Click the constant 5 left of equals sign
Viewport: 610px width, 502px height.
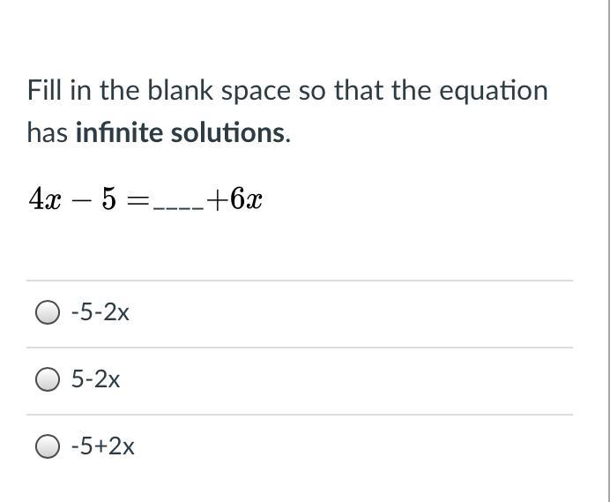click(x=109, y=199)
